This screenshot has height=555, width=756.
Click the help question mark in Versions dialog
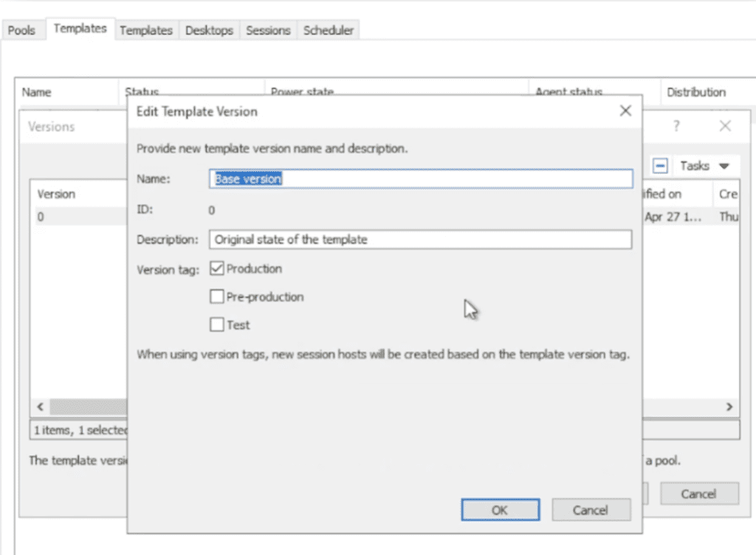click(676, 126)
